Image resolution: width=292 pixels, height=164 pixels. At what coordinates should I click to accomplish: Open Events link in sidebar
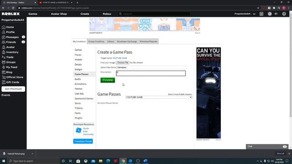[x=6, y=95]
